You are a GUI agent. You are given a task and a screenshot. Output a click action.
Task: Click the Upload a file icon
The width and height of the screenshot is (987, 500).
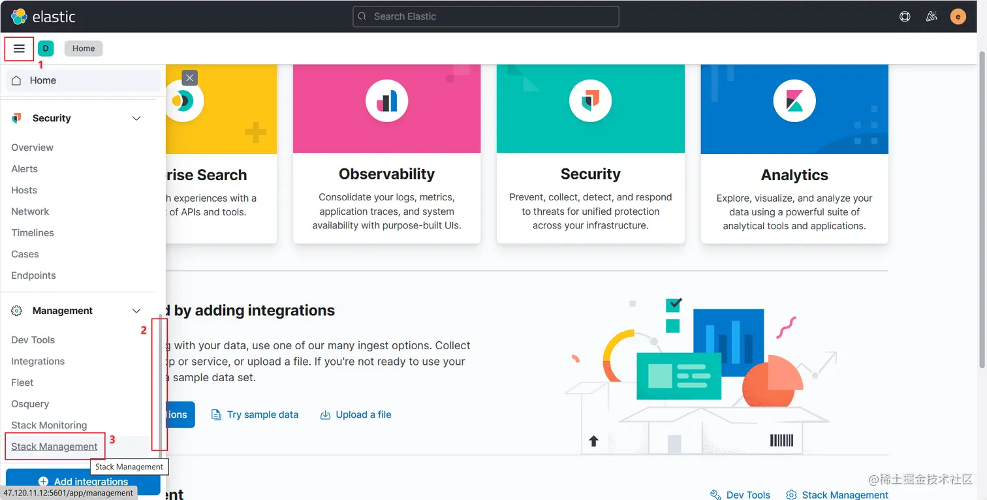click(325, 414)
